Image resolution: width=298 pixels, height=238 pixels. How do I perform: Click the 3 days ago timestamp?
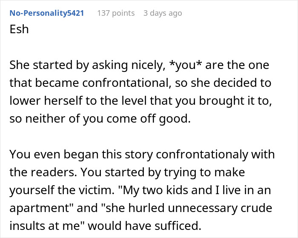click(x=163, y=13)
